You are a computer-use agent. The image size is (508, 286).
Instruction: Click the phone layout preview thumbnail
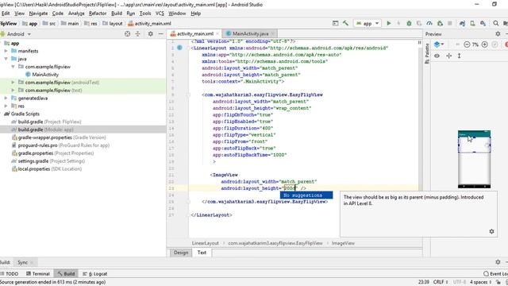475,159
